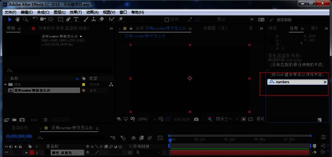Screen dimensions: 332x157
Task: Create a new composition icon
Action: pos(22,120)
